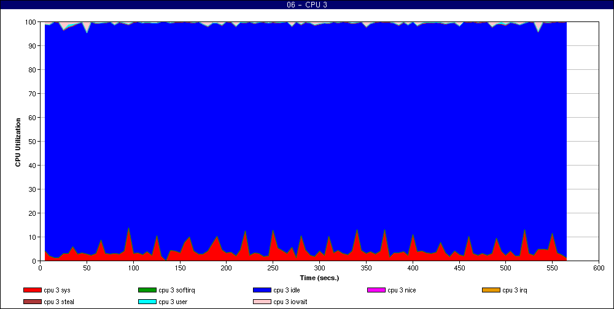Click the brown cpu 3 steal legend swatch
614x309 pixels.
pos(33,302)
